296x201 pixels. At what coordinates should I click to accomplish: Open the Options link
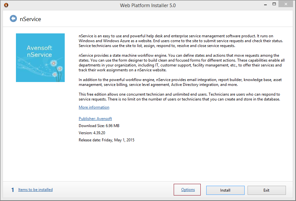[x=188, y=190]
